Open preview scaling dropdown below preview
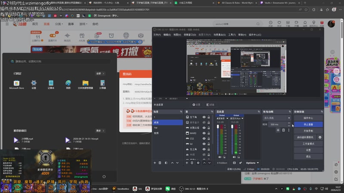The width and height of the screenshot is (344, 193). click(187, 99)
